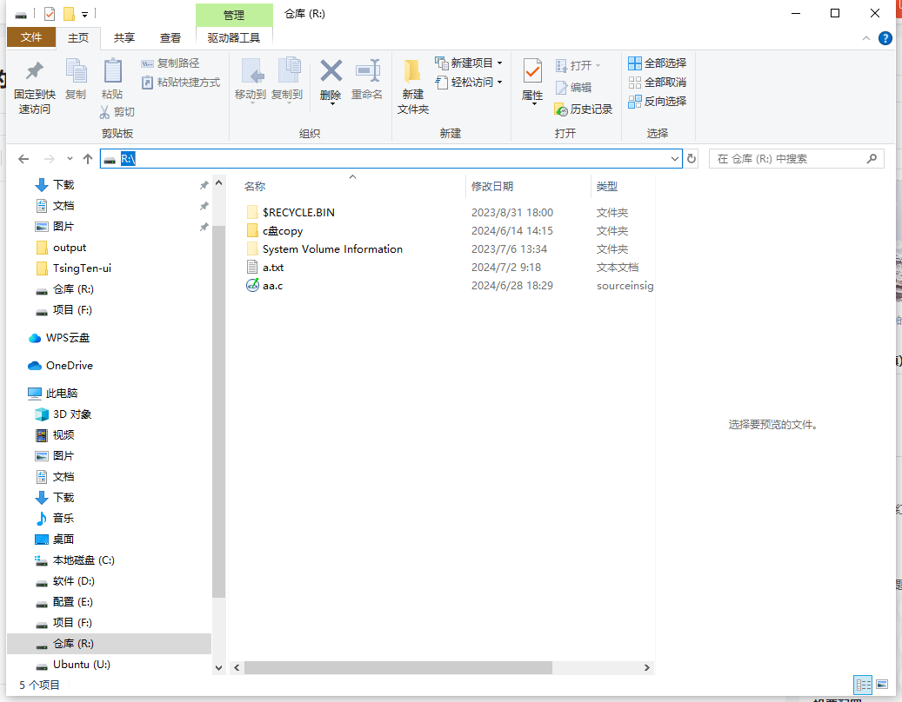Switch to Drive Tools (驱动器工具) tab
Screen dimensions: 902x702
point(234,38)
